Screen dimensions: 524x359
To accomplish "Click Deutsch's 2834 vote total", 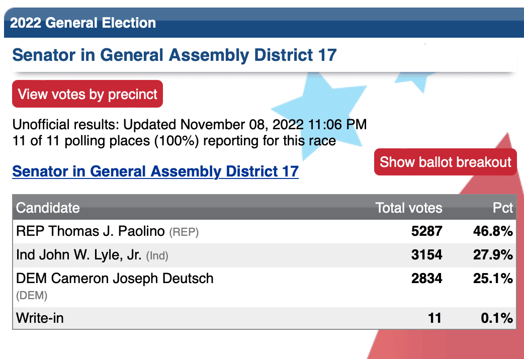I will pos(427,279).
